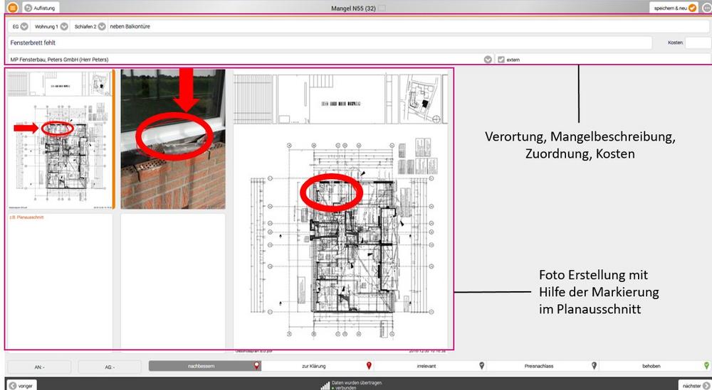Screen dimensions: 712x390
Task: Edit the 'Fensterbrett fehlt' description field
Action: pos(330,43)
